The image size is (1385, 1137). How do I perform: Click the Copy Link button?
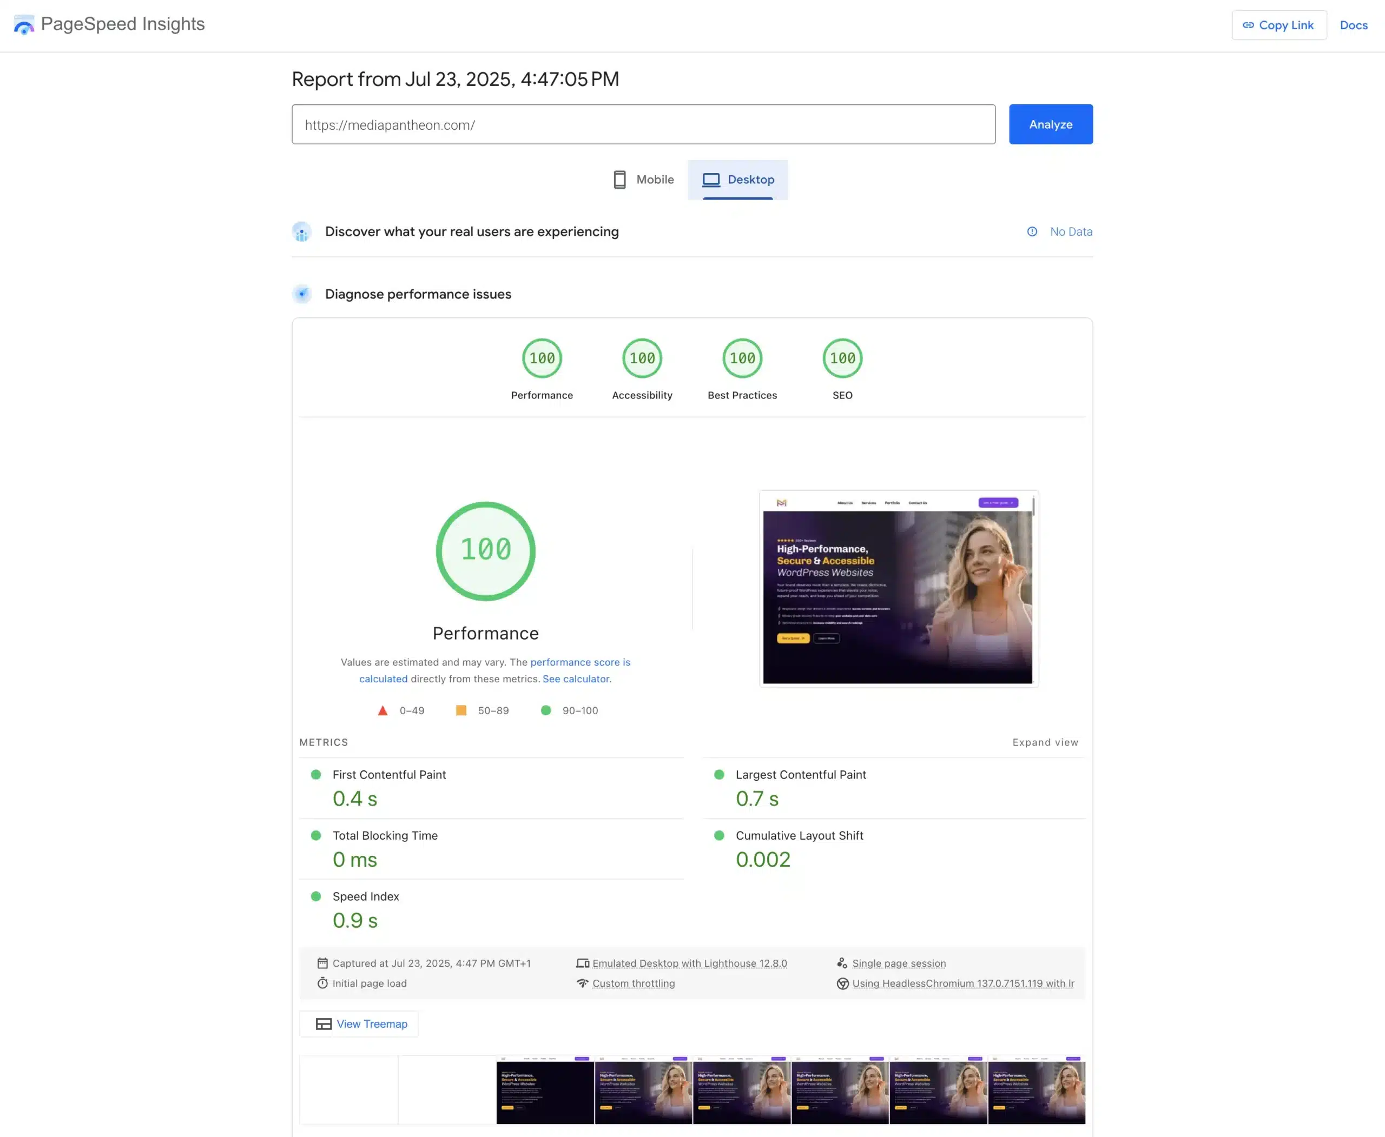coord(1279,25)
